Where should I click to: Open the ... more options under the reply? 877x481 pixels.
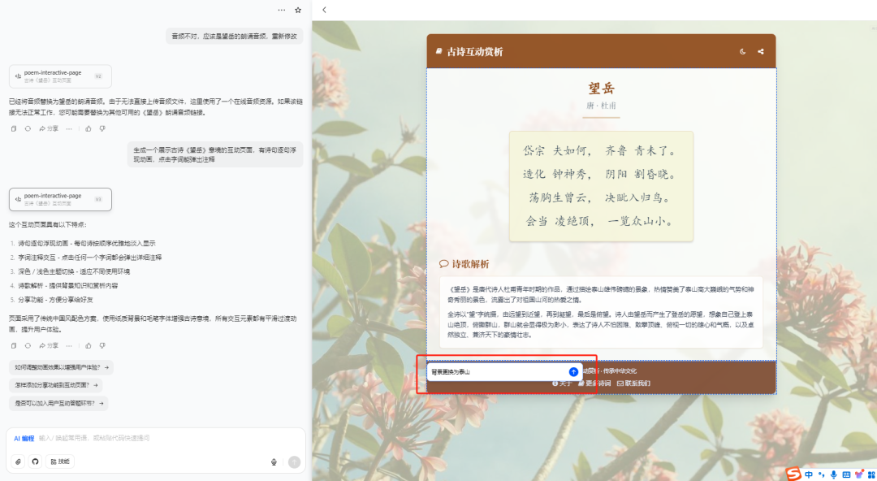pos(67,345)
